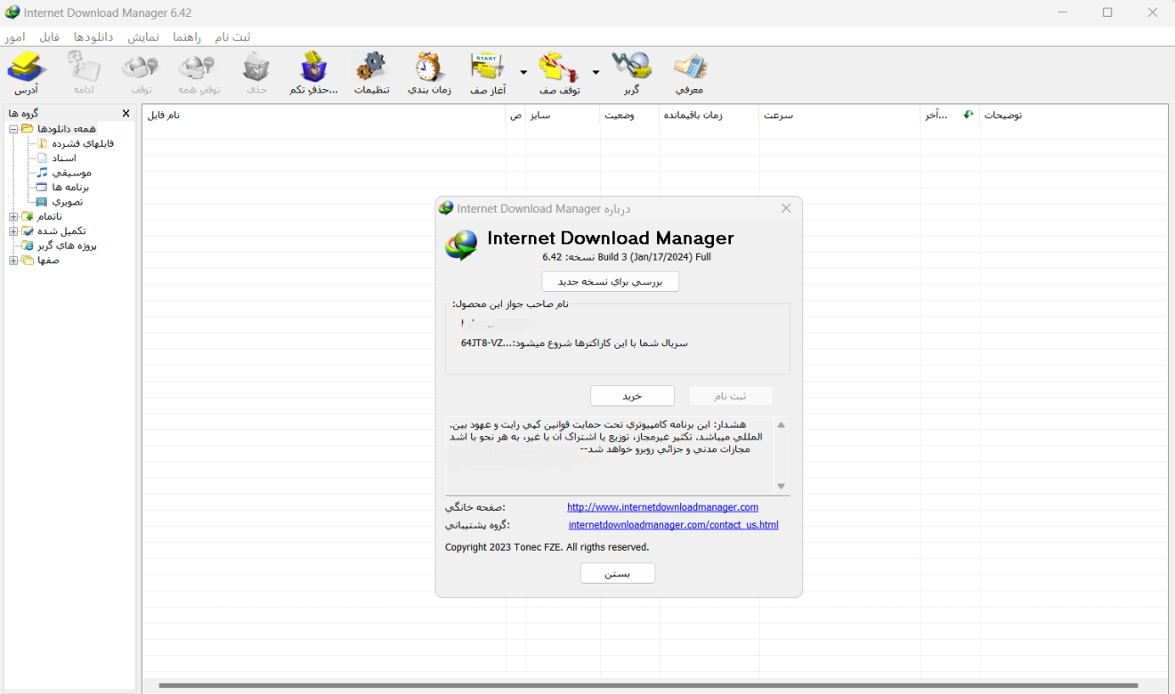Click the خرید (Buy) button
1175x694 pixels.
click(x=632, y=396)
